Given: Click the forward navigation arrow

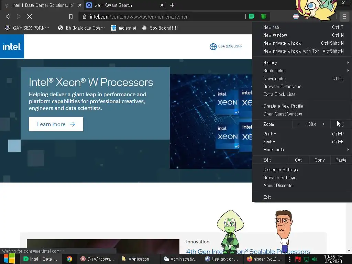Looking at the screenshot, I should point(19,16).
